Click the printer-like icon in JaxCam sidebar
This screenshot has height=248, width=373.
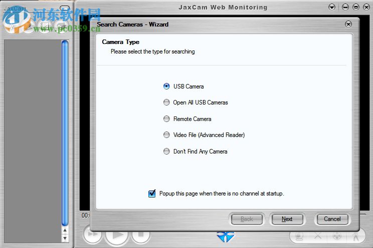tap(61, 26)
